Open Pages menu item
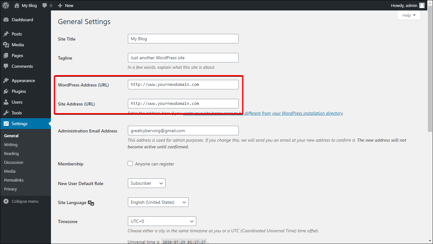 pos(17,55)
